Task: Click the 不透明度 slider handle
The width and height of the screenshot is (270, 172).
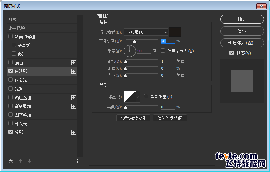Action: click(134, 41)
